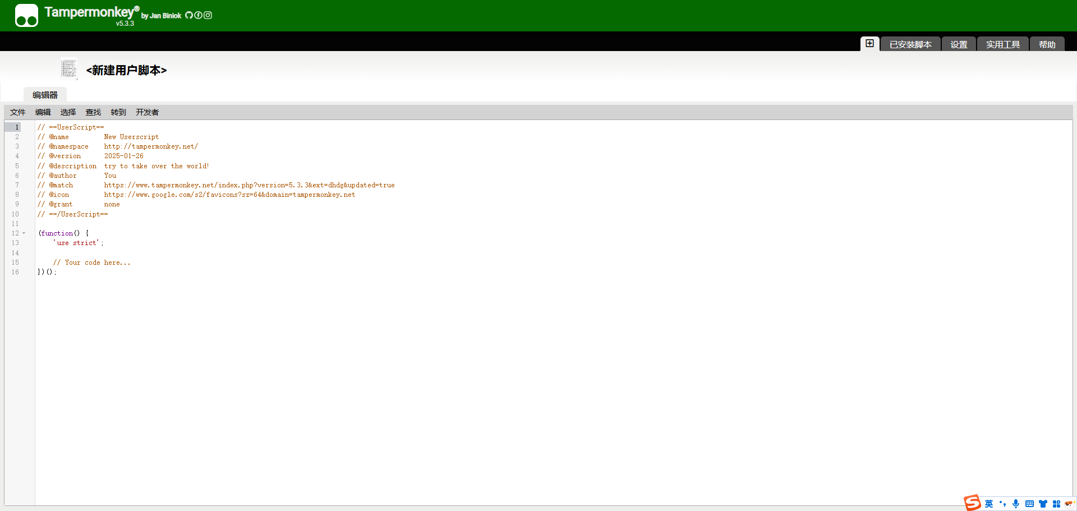Click the IME mascot avatar icon
Viewport: 1077px width, 511px height.
tap(1069, 504)
